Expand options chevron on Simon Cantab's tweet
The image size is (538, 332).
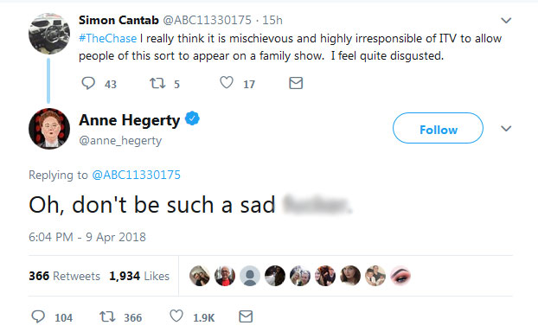506,21
